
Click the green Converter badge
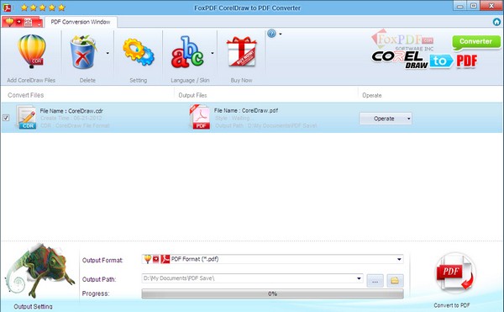pyautogui.click(x=476, y=42)
